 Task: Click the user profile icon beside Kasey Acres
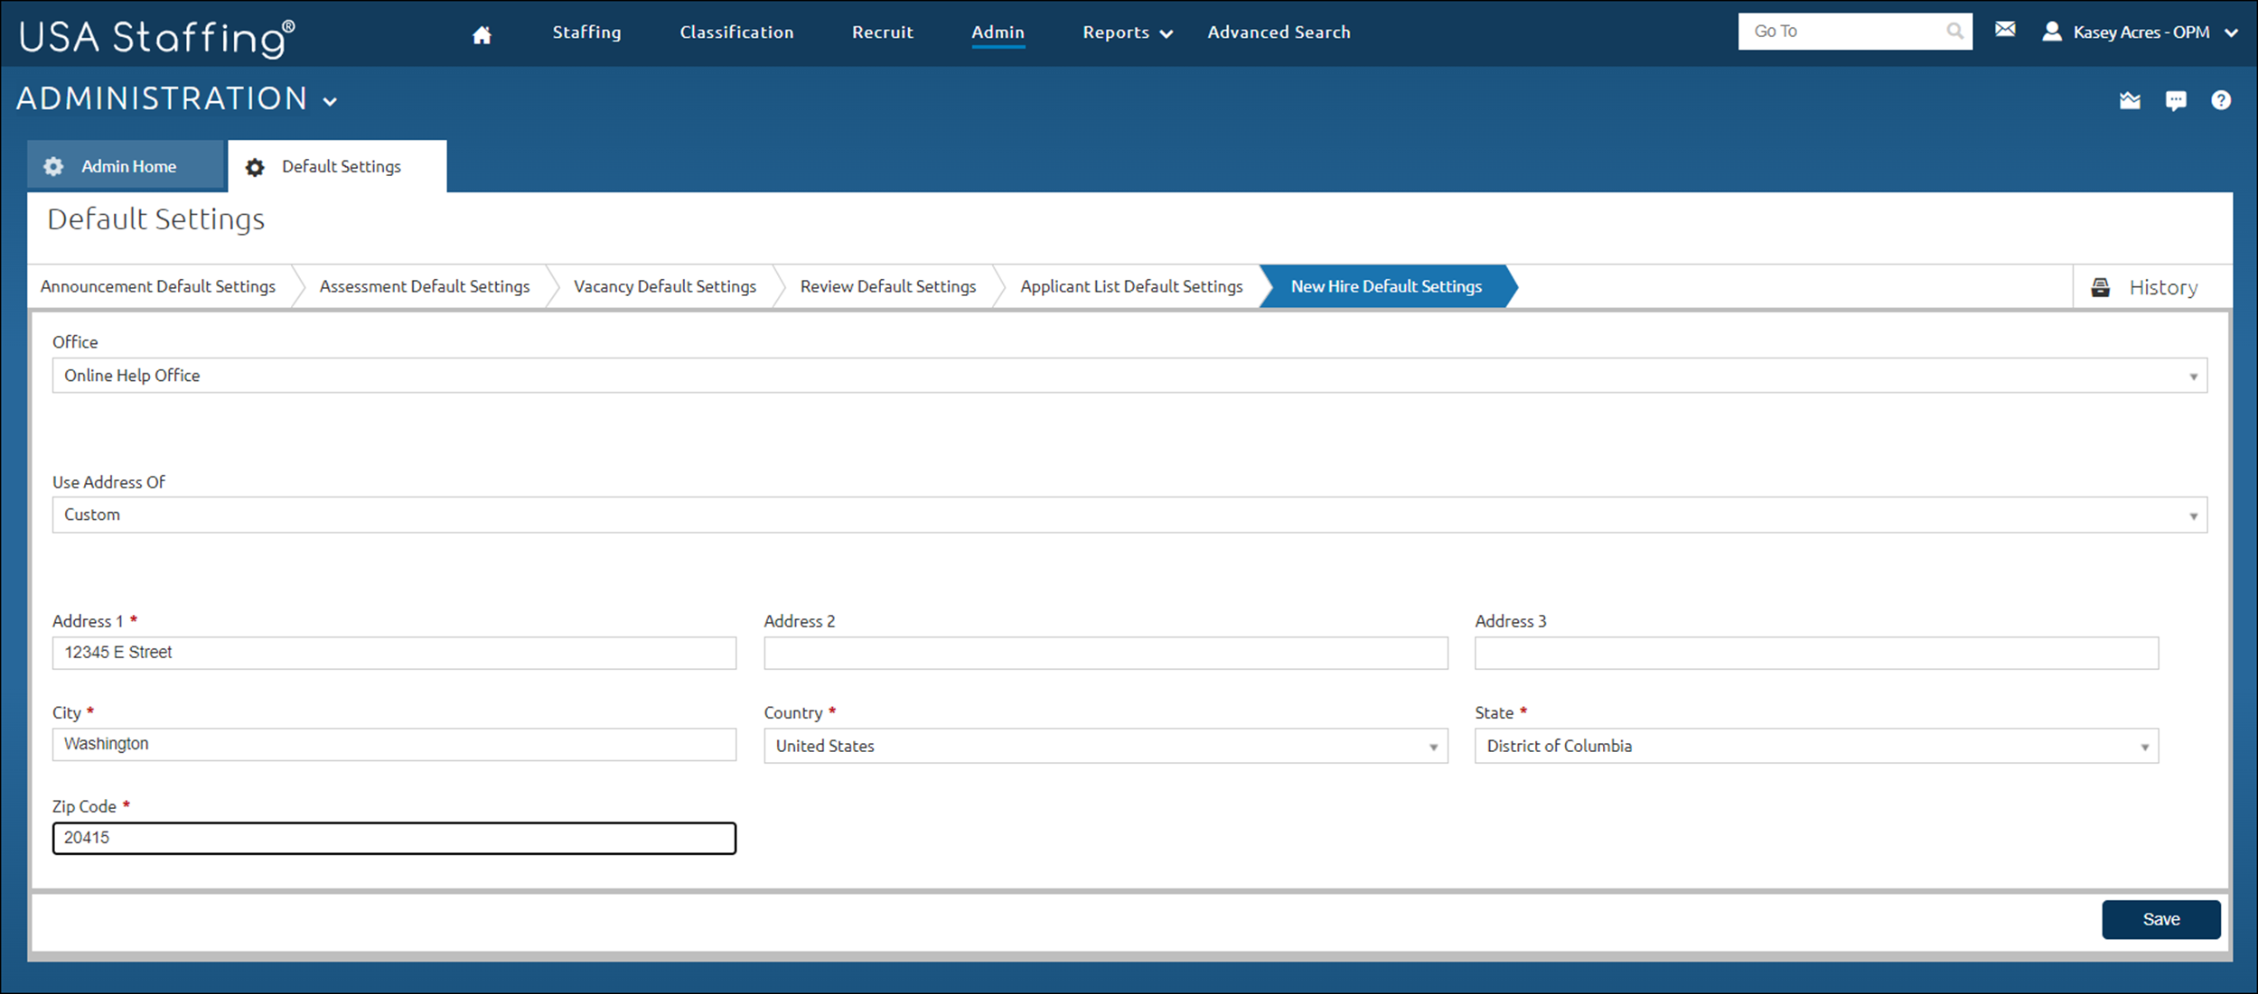point(2052,31)
